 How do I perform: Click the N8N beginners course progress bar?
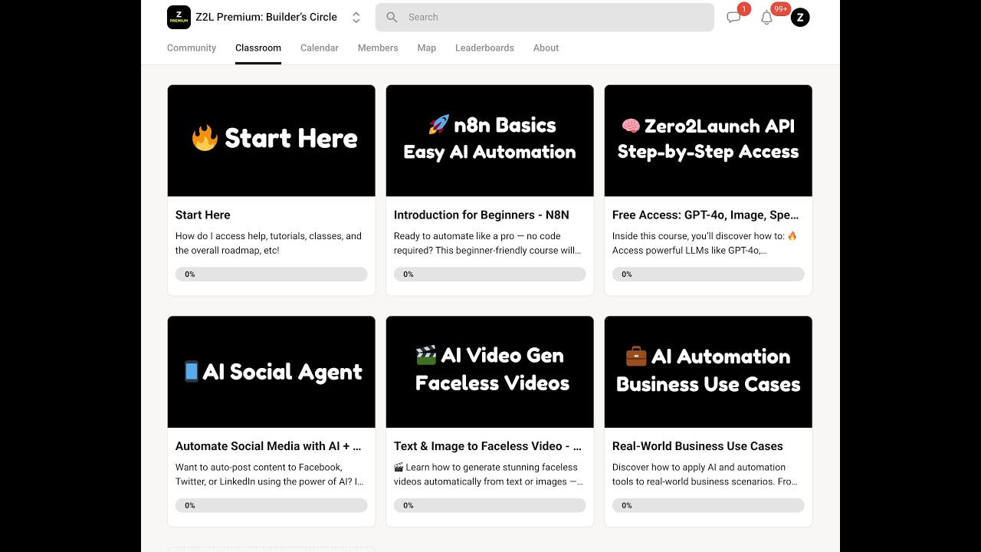tap(490, 274)
